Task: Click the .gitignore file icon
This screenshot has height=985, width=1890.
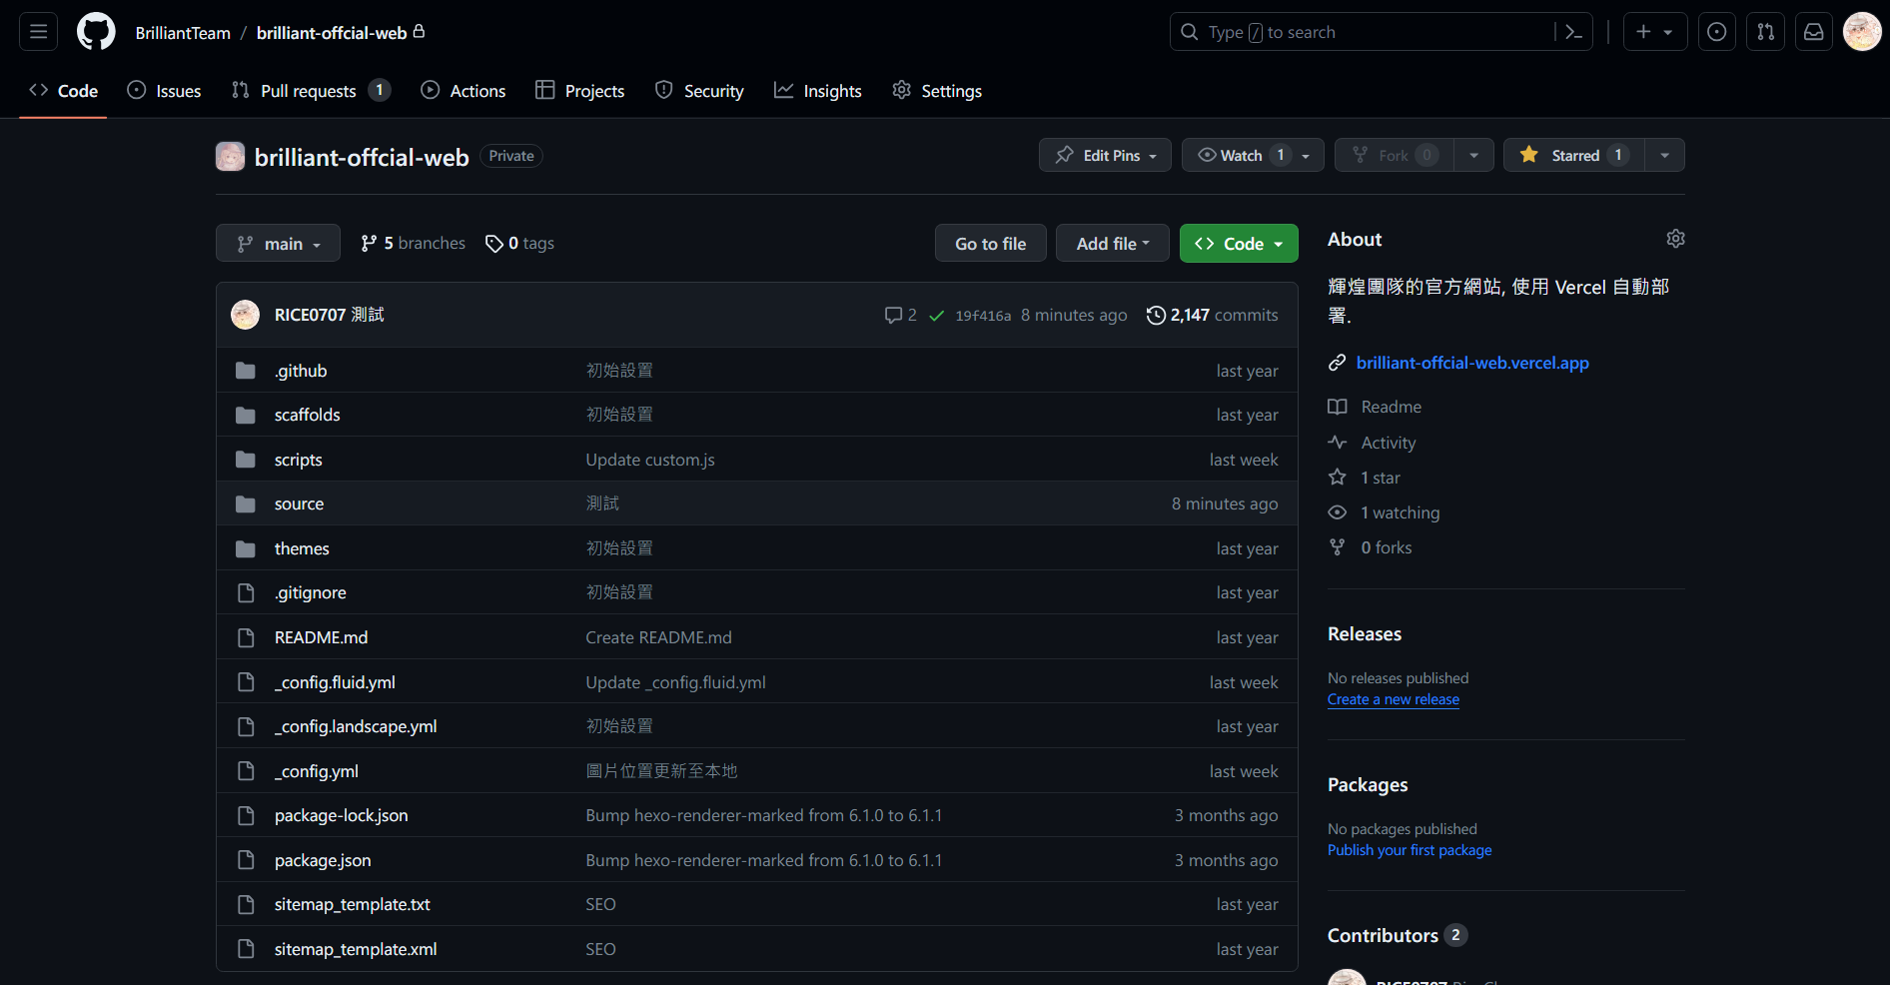Action: pyautogui.click(x=246, y=592)
